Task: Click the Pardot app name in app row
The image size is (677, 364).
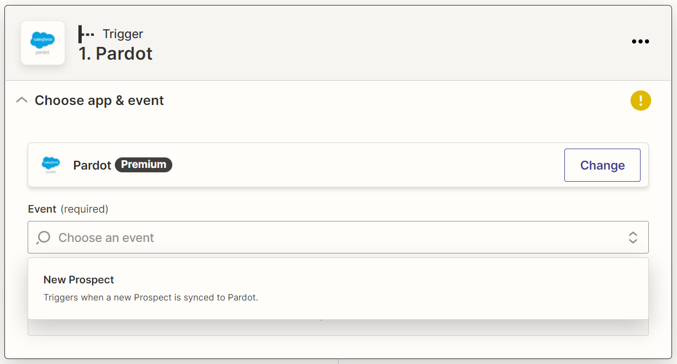Action: [x=92, y=165]
